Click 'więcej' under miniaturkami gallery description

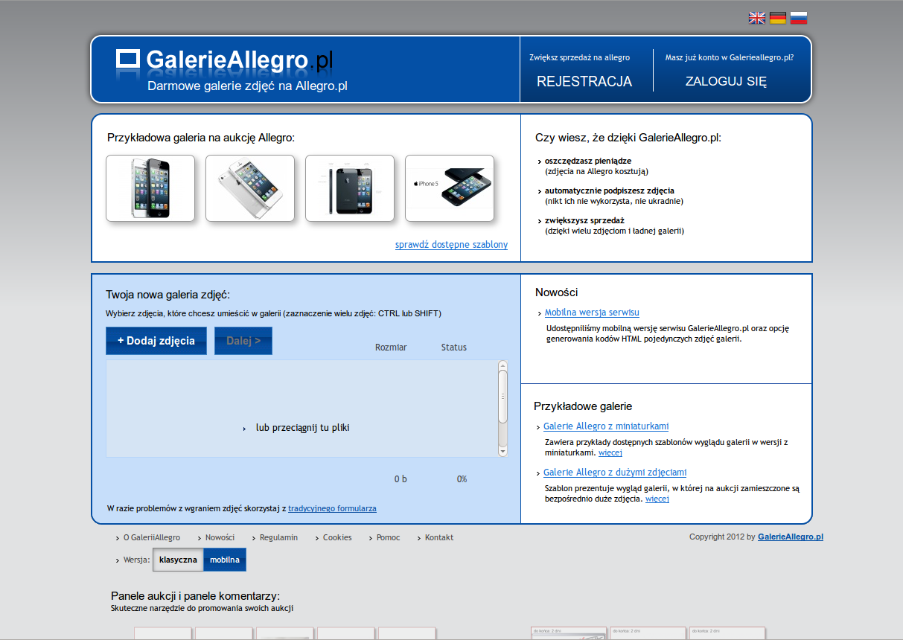click(610, 452)
